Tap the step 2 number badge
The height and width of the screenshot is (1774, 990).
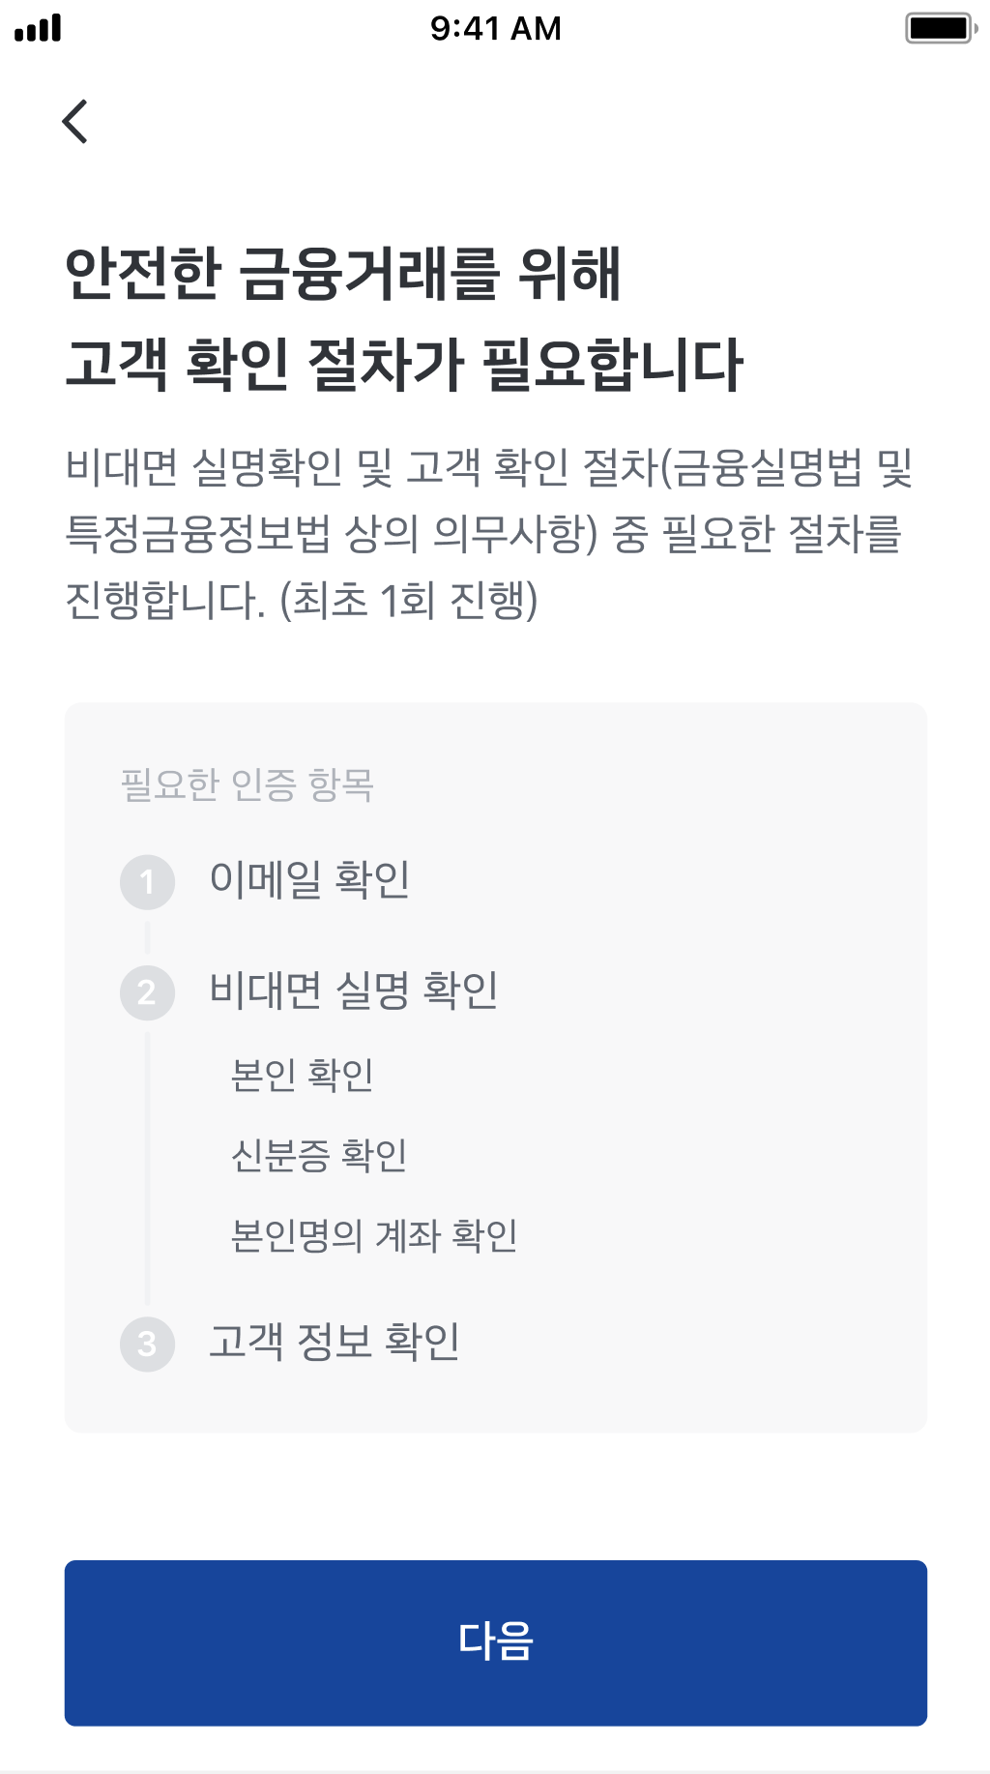click(147, 992)
